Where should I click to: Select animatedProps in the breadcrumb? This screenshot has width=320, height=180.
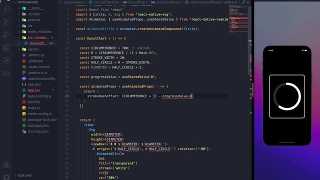pos(168,2)
